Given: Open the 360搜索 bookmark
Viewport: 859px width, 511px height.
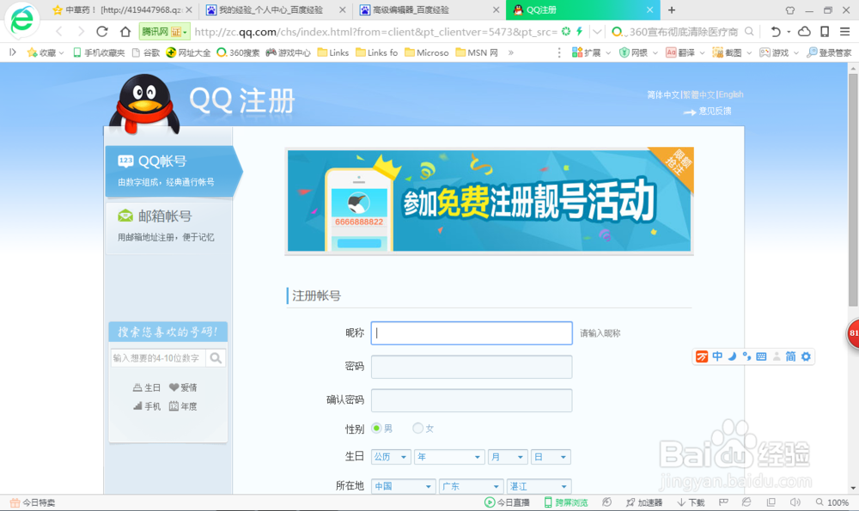Looking at the screenshot, I should tap(238, 52).
